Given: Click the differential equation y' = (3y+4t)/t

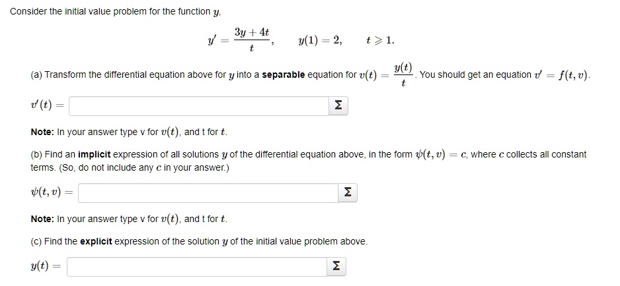Looking at the screenshot, I should coord(241,40).
